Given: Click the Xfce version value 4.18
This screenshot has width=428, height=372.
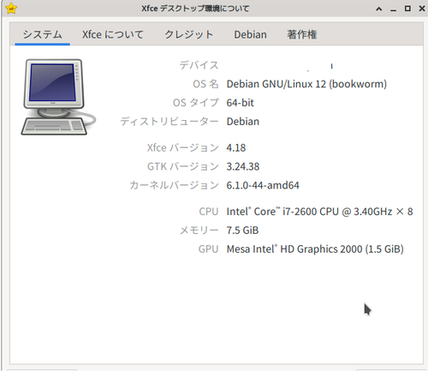Looking at the screenshot, I should [236, 148].
